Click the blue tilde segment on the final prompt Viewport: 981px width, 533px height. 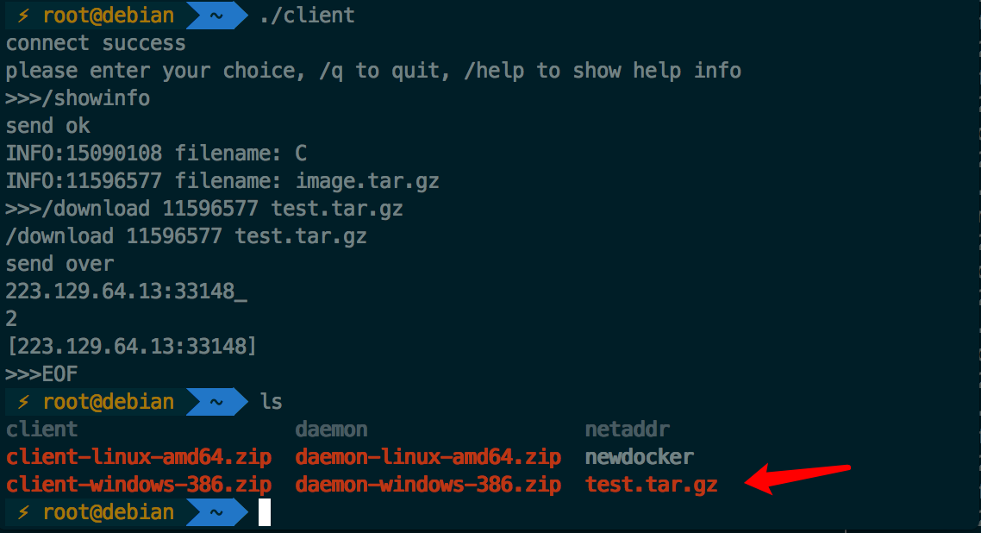(218, 512)
